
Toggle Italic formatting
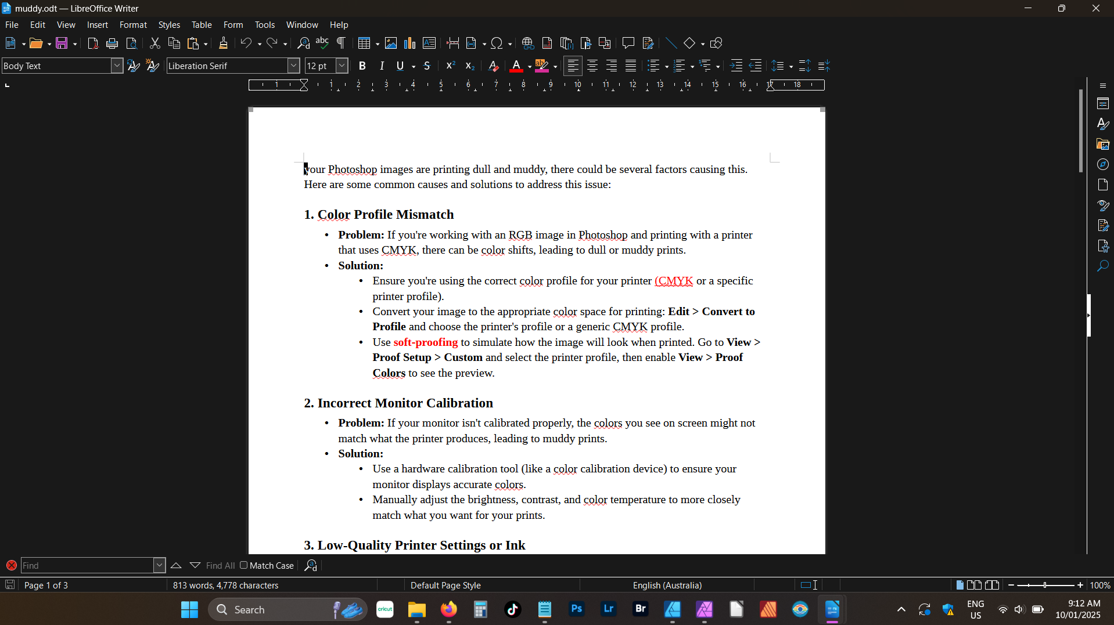coord(382,66)
